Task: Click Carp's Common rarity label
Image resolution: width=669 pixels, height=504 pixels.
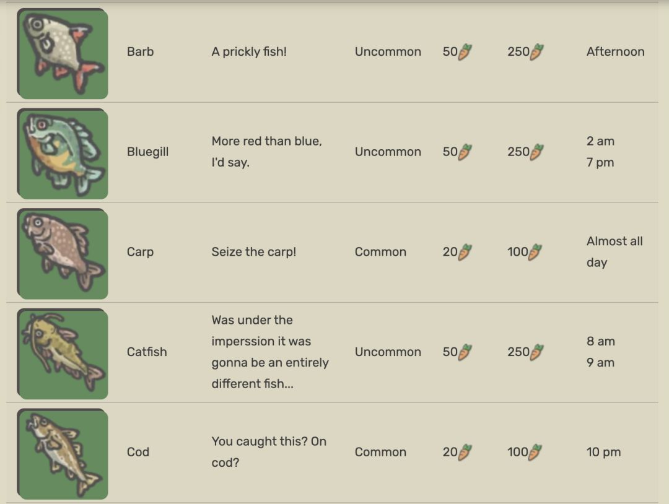Action: tap(380, 252)
